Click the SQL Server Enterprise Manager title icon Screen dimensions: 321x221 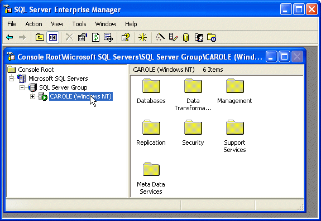pyautogui.click(x=8, y=9)
